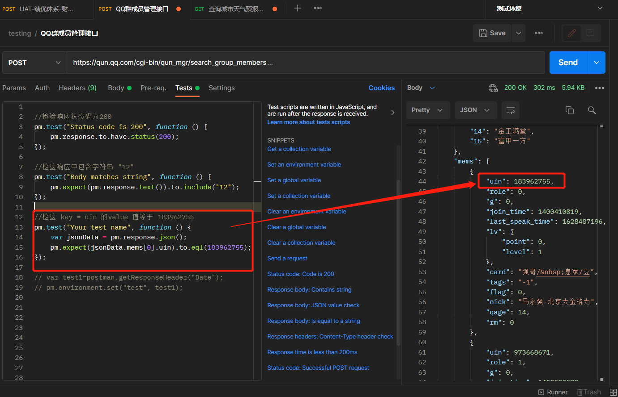Open the tab bar more options menu
Screen dimensions: 618x397
pos(318,8)
